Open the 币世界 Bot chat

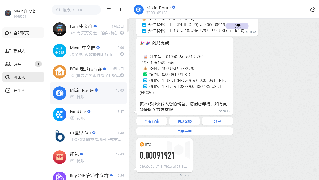click(88, 136)
